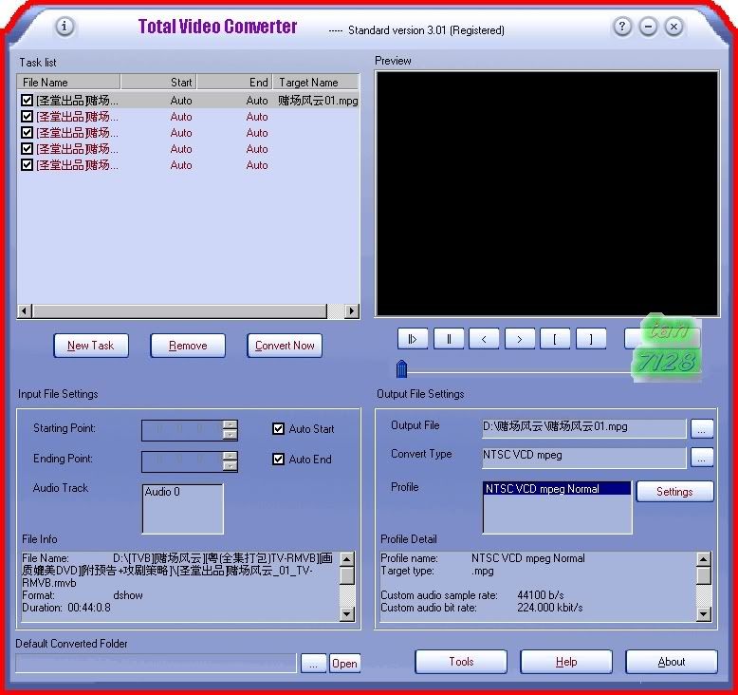Uncheck the fourth task row checkbox
The width and height of the screenshot is (738, 695).
(27, 149)
